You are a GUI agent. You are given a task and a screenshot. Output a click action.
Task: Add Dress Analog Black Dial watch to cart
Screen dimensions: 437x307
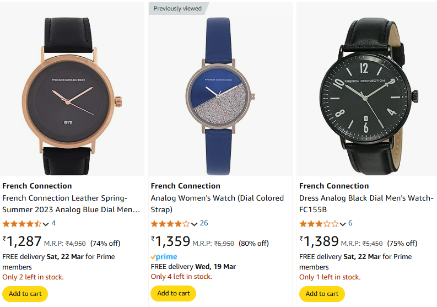click(322, 294)
